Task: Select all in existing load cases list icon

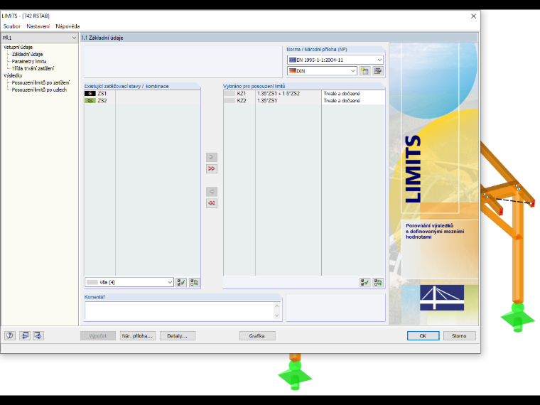Action: [x=181, y=282]
